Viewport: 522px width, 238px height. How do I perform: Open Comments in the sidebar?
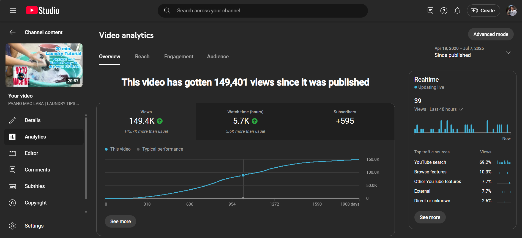(x=44, y=170)
